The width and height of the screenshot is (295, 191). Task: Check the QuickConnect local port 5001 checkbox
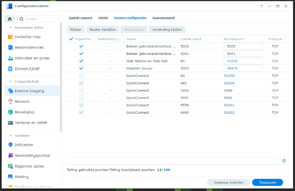tap(81, 98)
